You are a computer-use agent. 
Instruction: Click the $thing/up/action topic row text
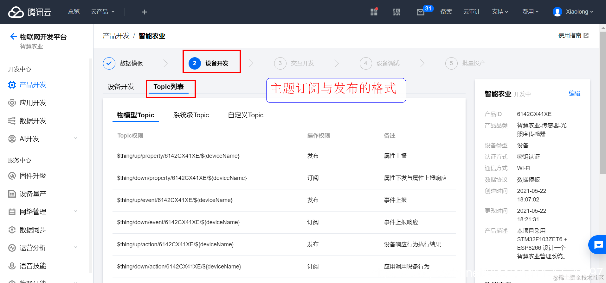click(x=175, y=244)
